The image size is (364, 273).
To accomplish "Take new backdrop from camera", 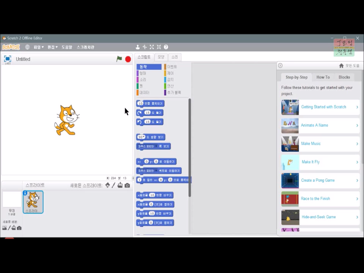I will [x=19, y=228].
